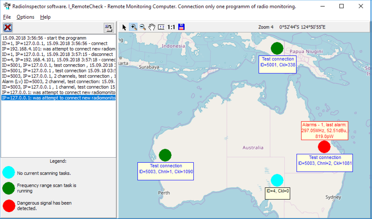
Task: Reset map to 1:1 scale
Action: [171, 27]
